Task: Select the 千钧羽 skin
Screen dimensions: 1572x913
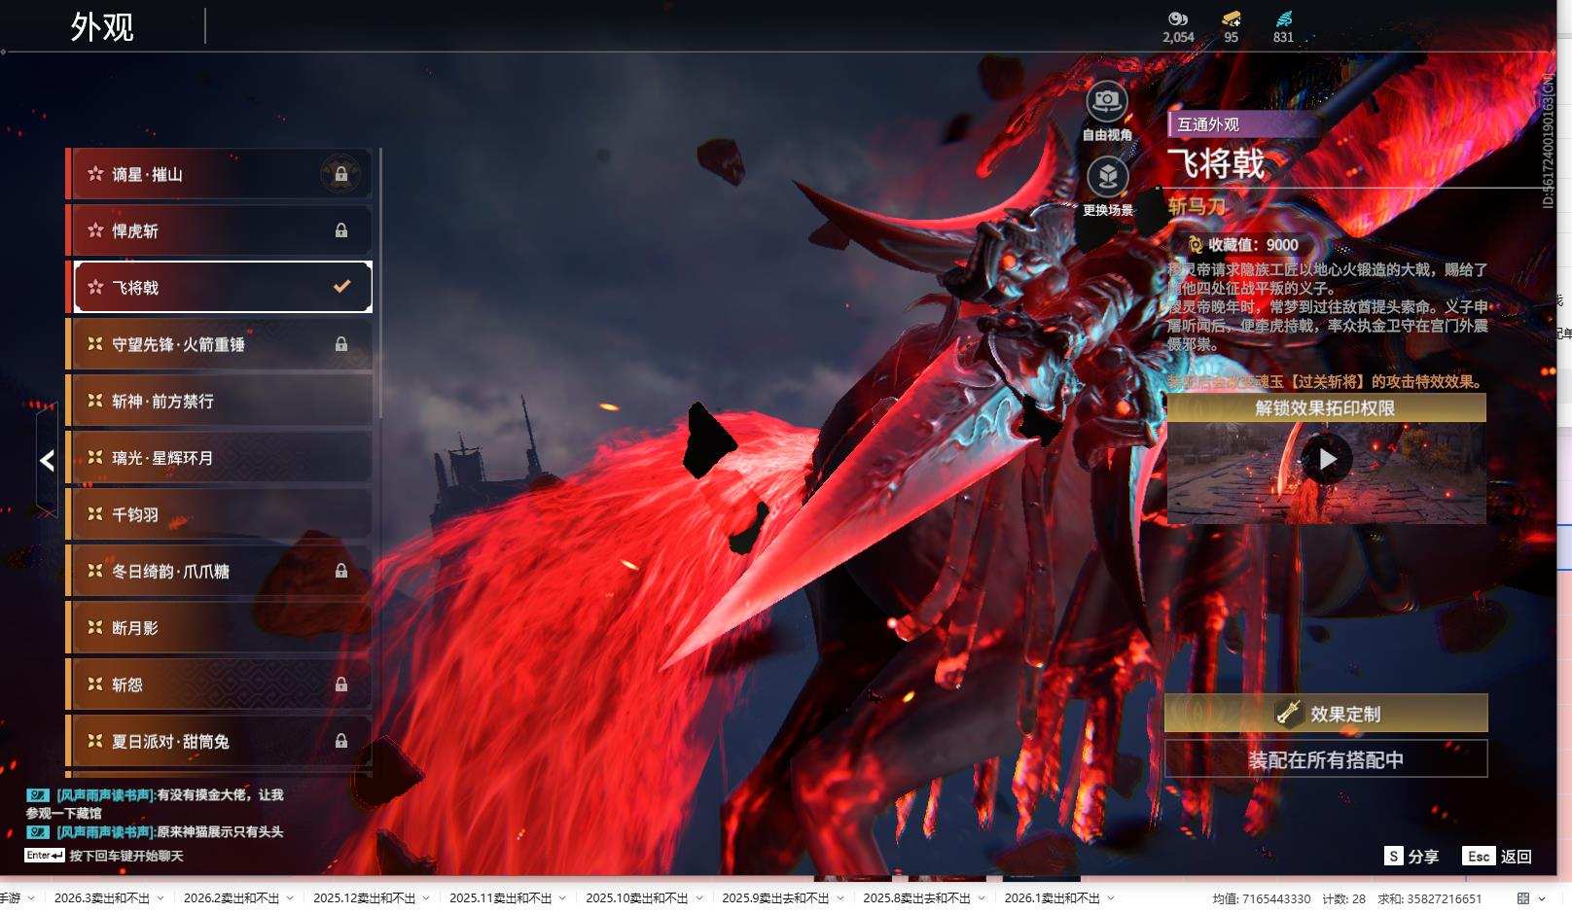Action: click(x=220, y=513)
